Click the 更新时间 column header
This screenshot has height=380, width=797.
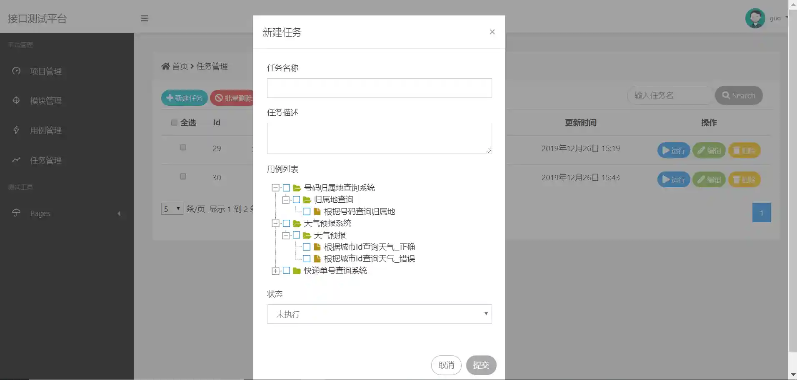581,122
